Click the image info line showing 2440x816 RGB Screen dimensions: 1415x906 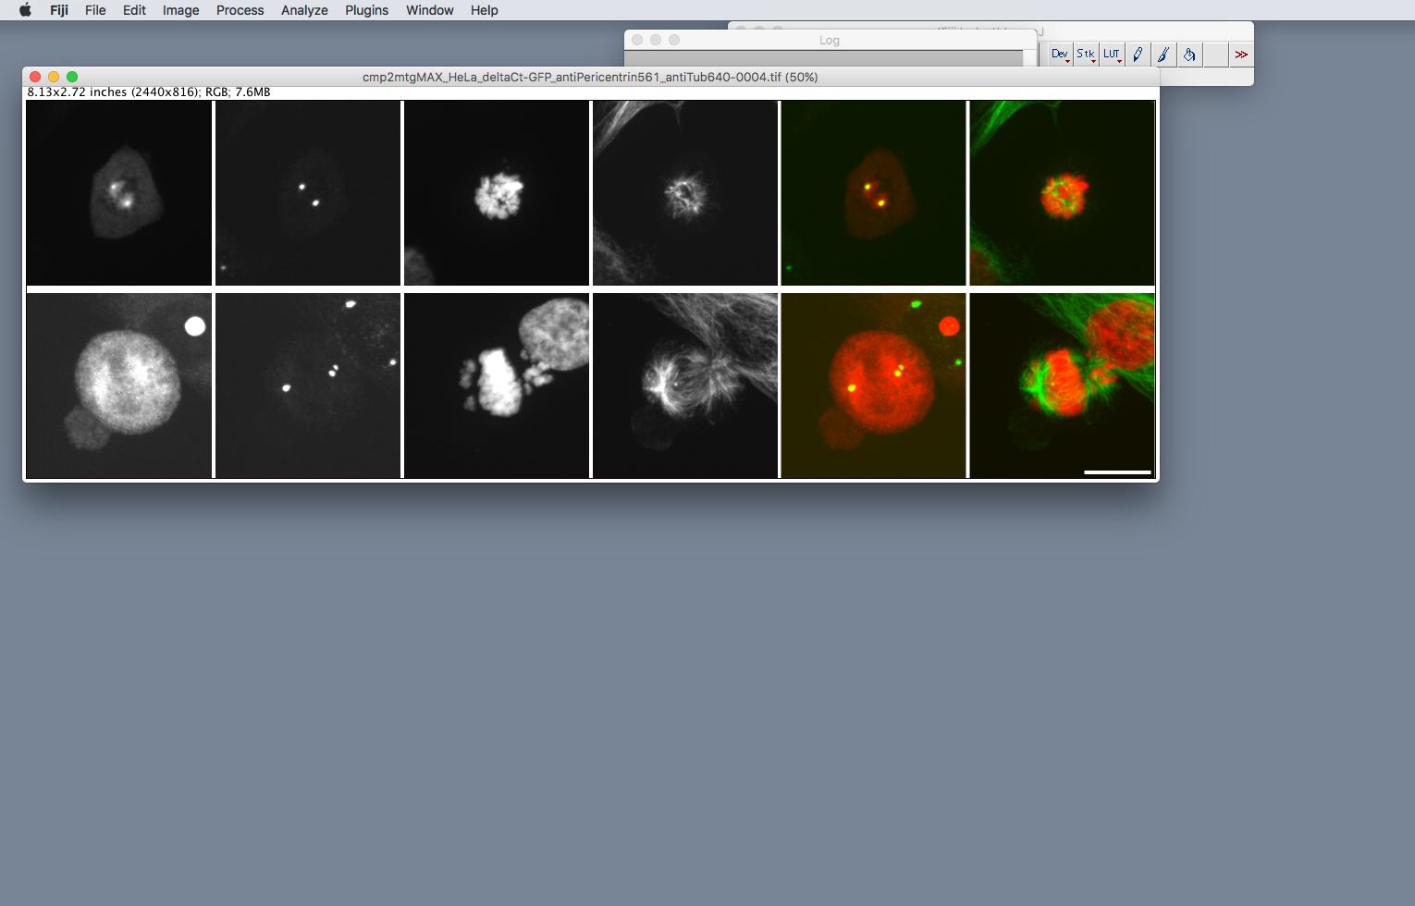point(149,92)
